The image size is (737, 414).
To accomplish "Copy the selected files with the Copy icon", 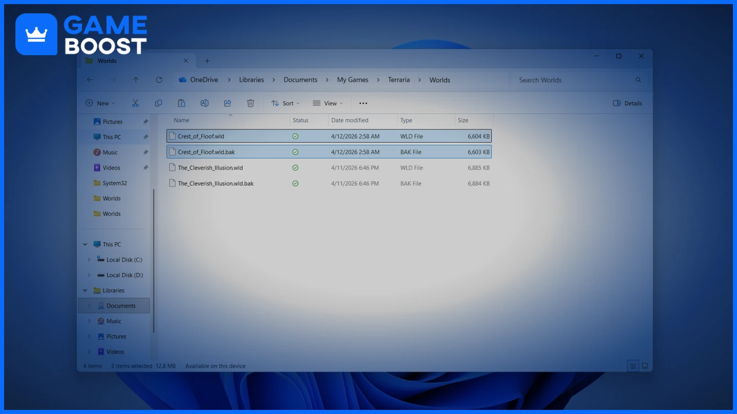I will tap(158, 103).
